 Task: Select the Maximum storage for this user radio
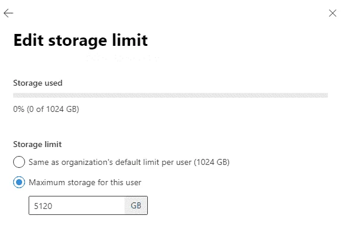[19, 182]
